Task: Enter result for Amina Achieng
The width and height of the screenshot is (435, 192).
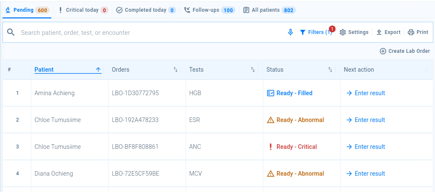Action: (x=366, y=93)
